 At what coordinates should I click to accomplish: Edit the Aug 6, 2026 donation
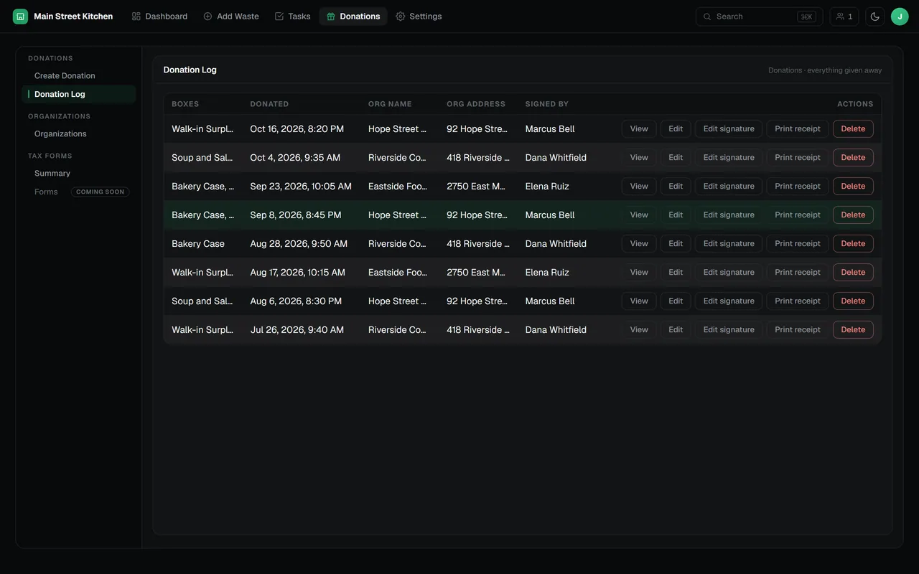point(676,301)
